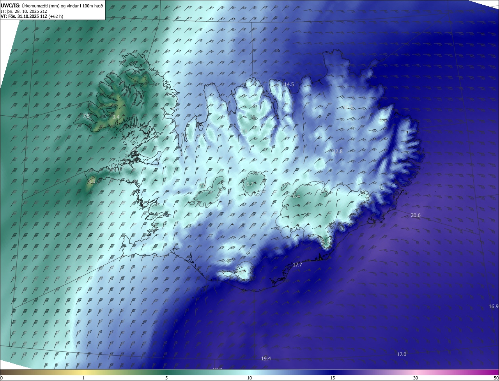The height and width of the screenshot is (381, 499).
Task: Select the 3.4 value in the Westfjords
Action: click(116, 117)
